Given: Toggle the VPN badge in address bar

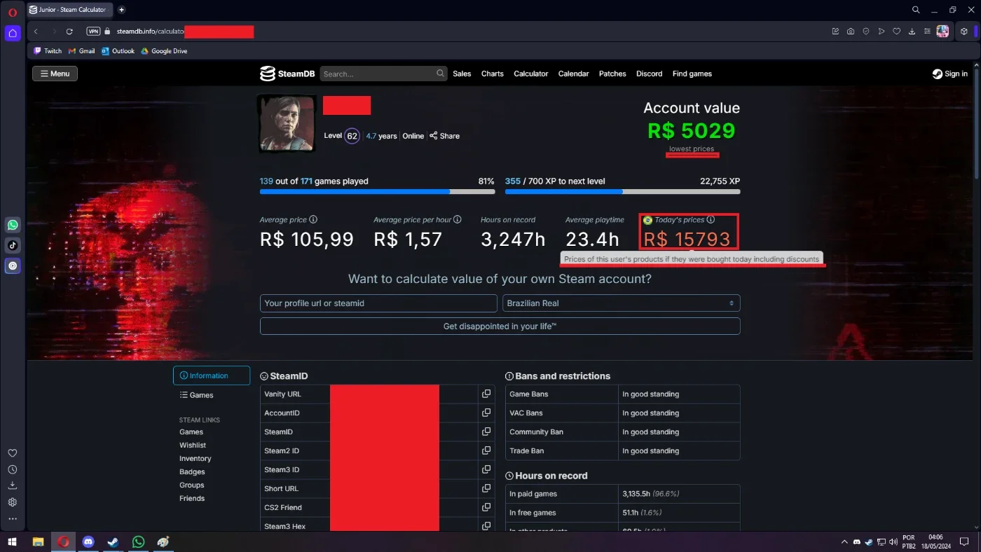Looking at the screenshot, I should [x=93, y=32].
